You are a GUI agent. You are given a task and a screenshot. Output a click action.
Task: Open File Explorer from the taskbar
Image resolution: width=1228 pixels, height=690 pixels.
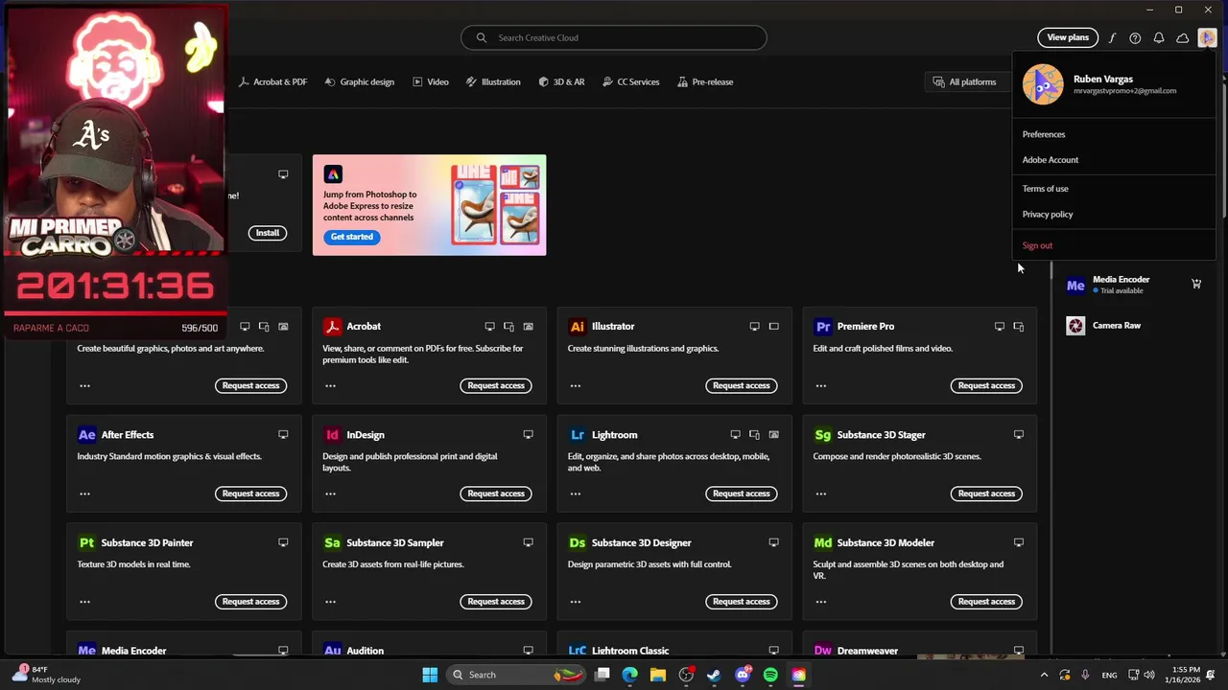658,675
